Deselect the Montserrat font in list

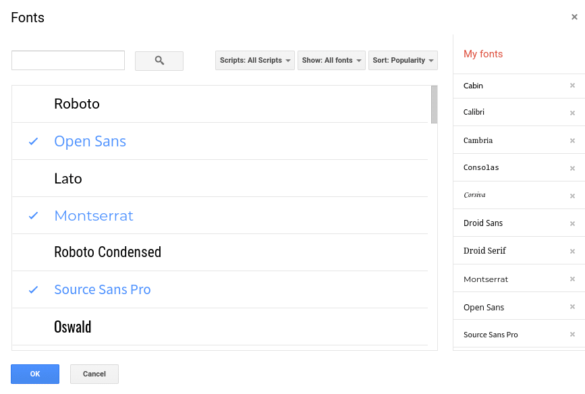[x=220, y=215]
